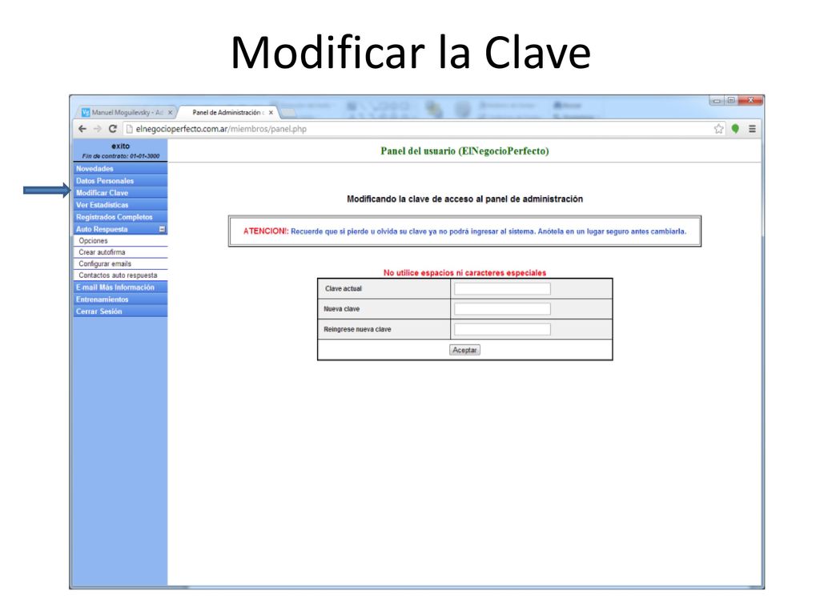The width and height of the screenshot is (820, 615).
Task: Open Registrados Completos in the sidebar
Action: point(120,216)
